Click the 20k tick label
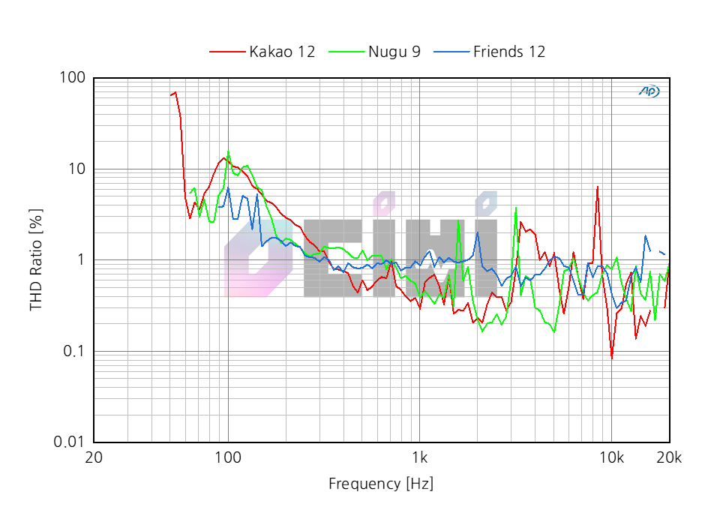The width and height of the screenshot is (720, 510). [x=670, y=457]
